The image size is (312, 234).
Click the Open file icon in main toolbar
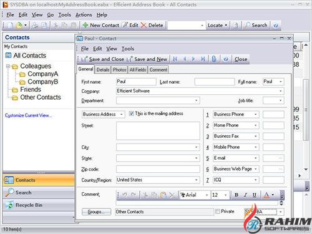tap(19, 26)
